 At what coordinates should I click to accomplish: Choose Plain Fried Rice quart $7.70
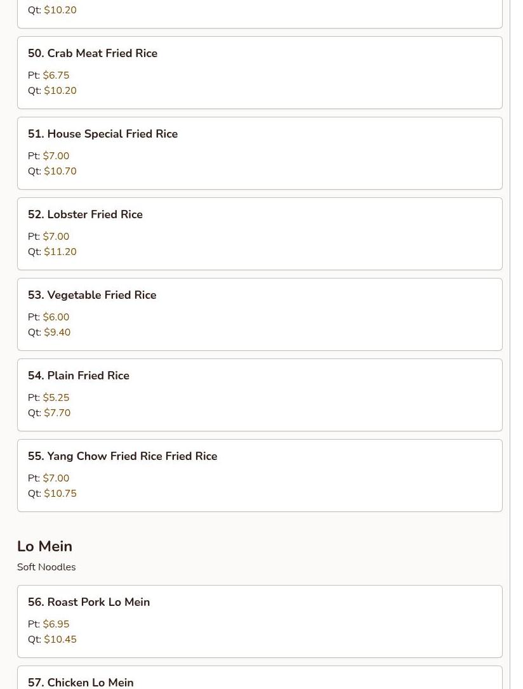pyautogui.click(x=57, y=413)
